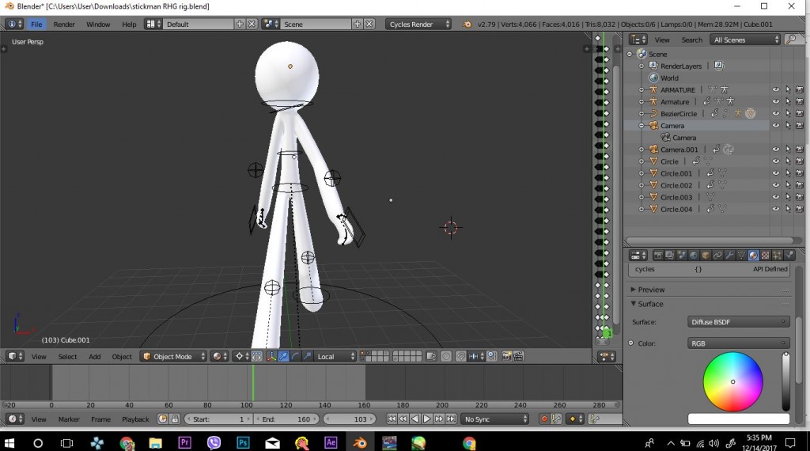
Task: Open the Diffuse BSDF surface dropdown
Action: point(738,322)
